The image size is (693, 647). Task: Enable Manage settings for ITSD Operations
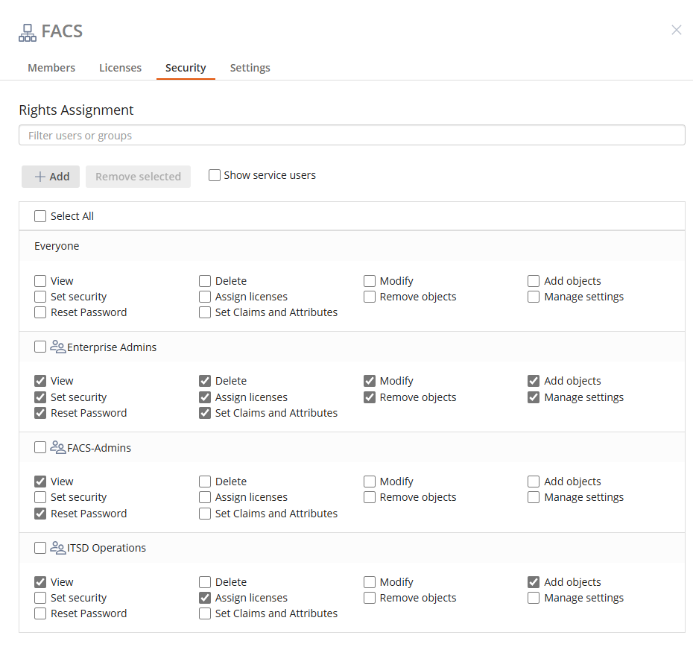coord(534,598)
